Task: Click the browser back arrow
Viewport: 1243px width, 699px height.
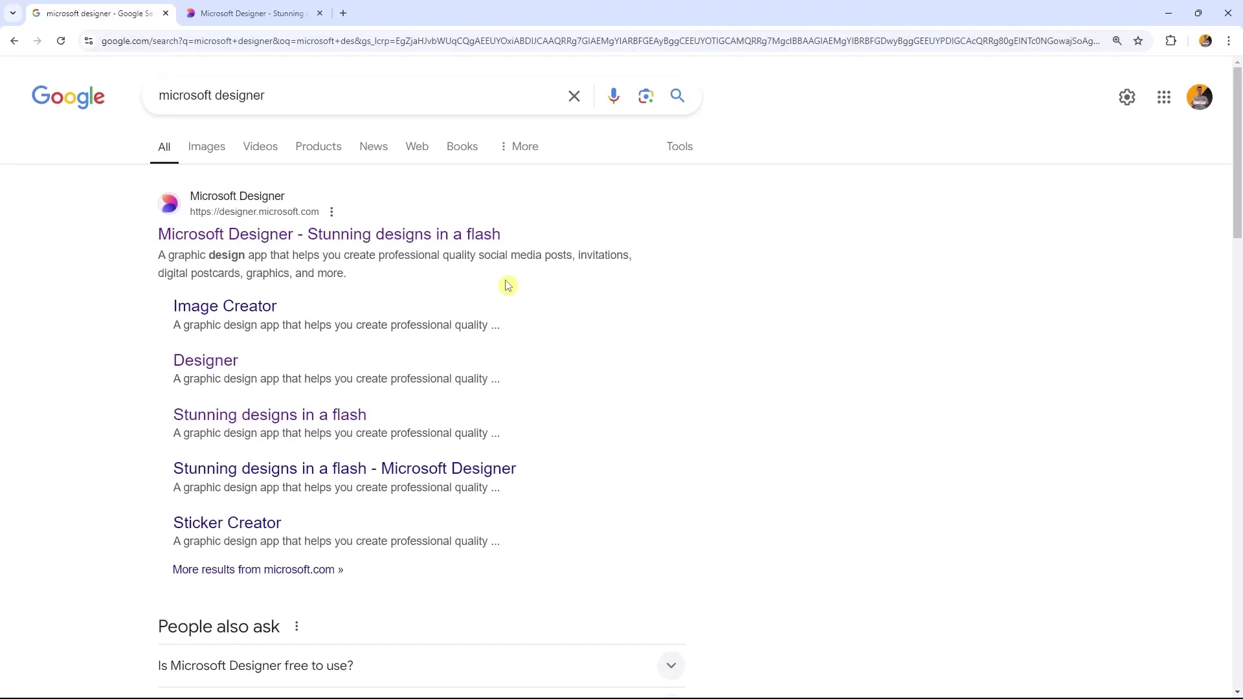Action: click(14, 41)
